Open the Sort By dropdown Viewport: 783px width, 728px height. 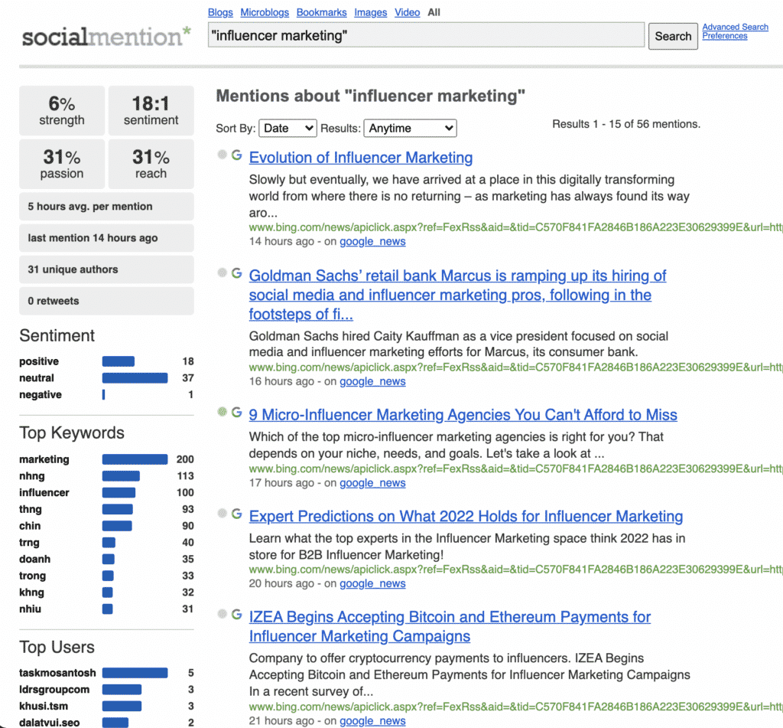click(x=288, y=128)
